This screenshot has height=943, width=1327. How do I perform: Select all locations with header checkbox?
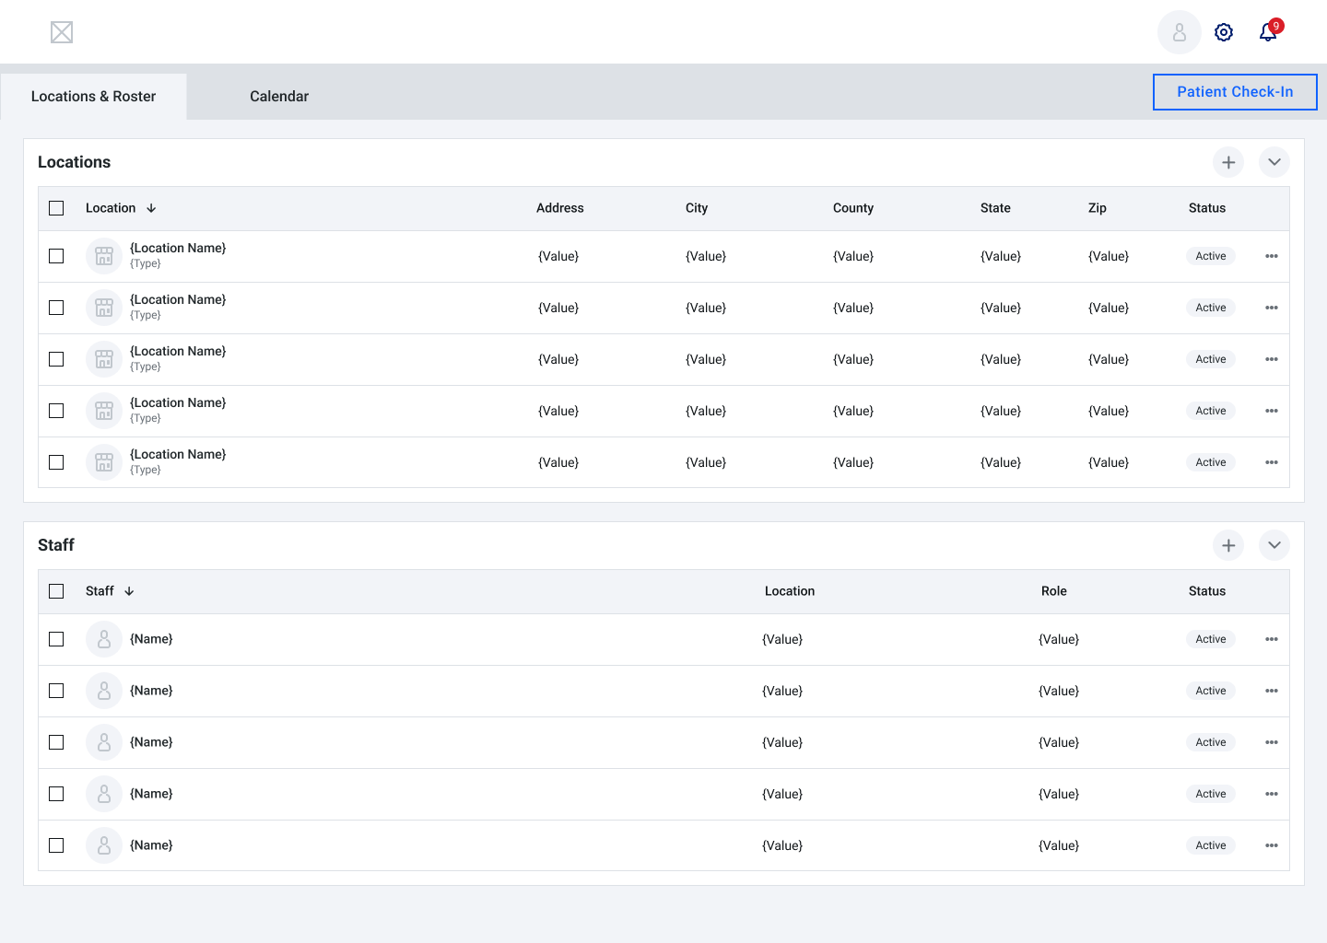click(x=56, y=208)
